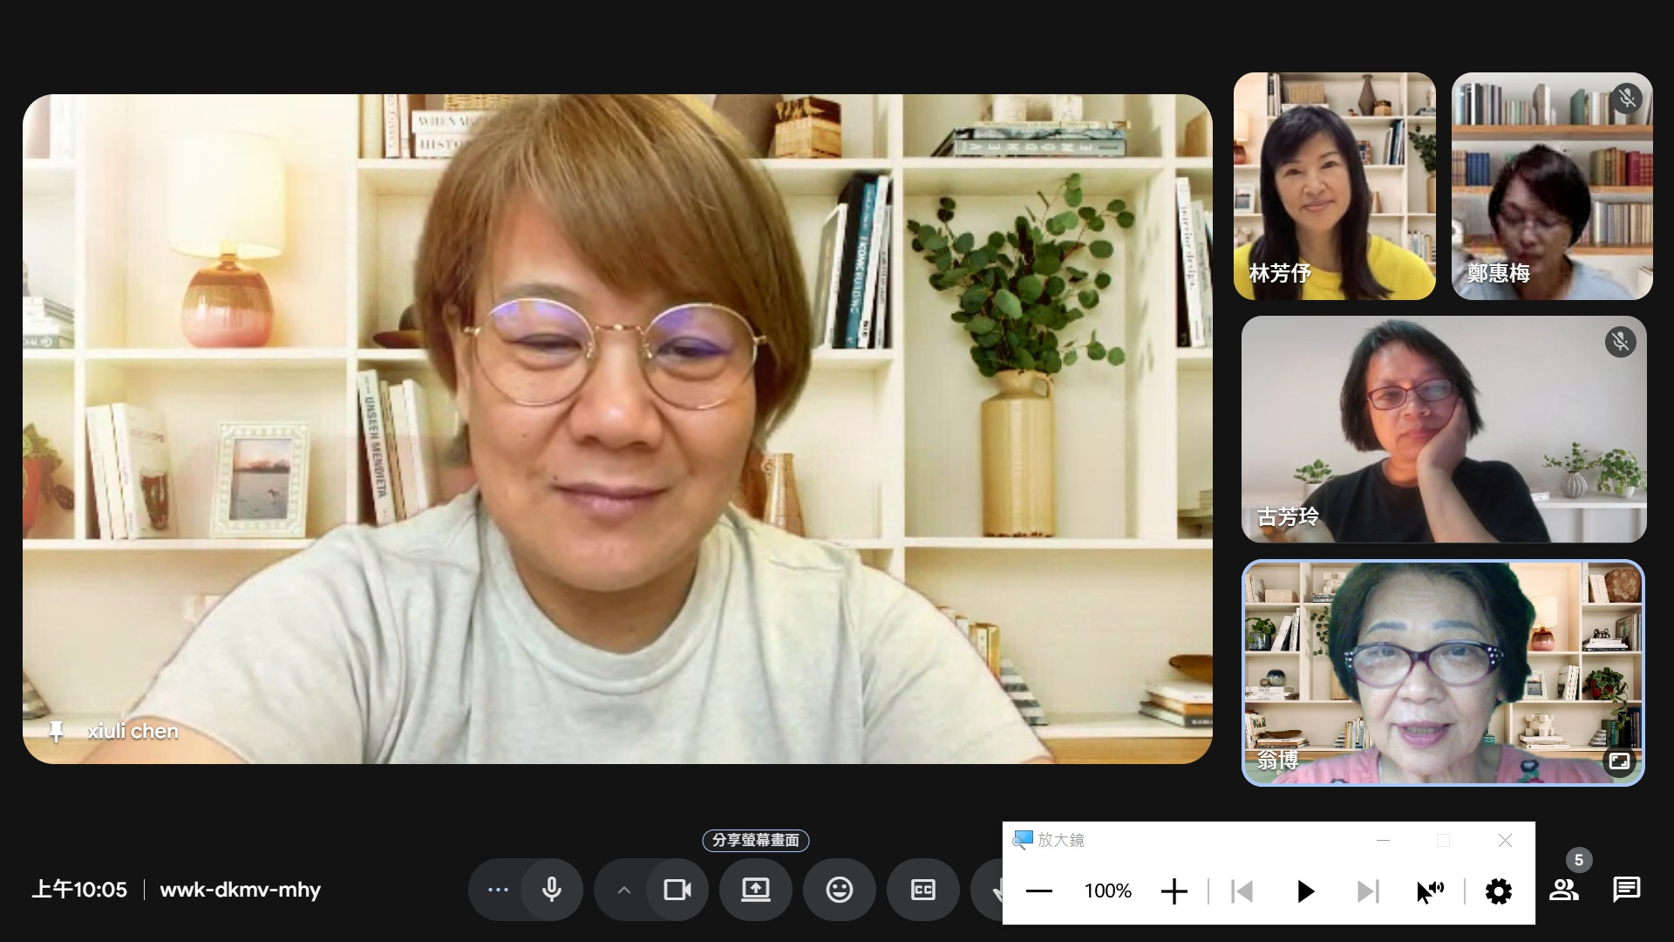Click the Magnifier zoom in plus
The image size is (1674, 942).
[1174, 891]
